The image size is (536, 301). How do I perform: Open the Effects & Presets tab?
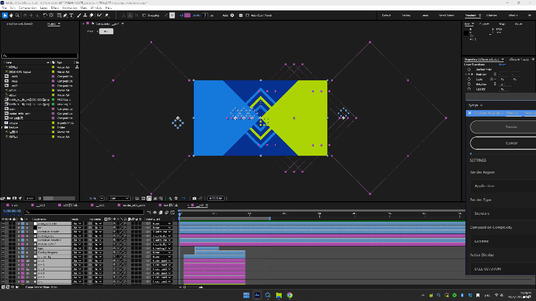519,60
